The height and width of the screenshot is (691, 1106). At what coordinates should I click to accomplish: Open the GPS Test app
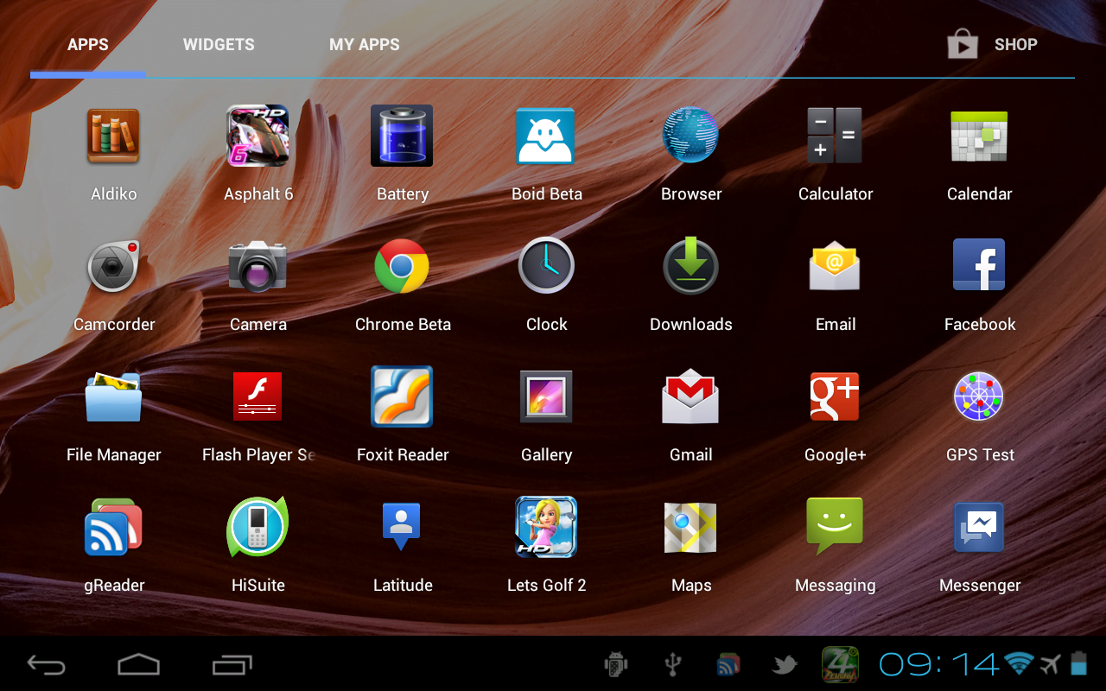coord(979,397)
